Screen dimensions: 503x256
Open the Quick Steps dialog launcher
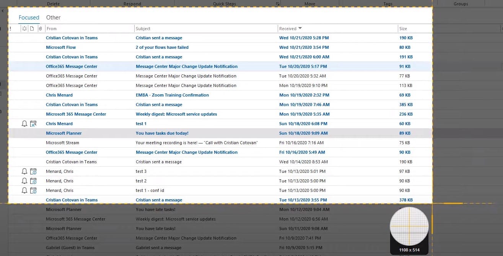point(278,4)
